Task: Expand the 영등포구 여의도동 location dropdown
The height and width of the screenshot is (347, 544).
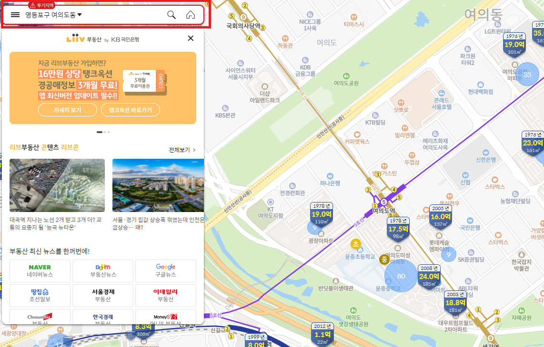Action: 53,15
